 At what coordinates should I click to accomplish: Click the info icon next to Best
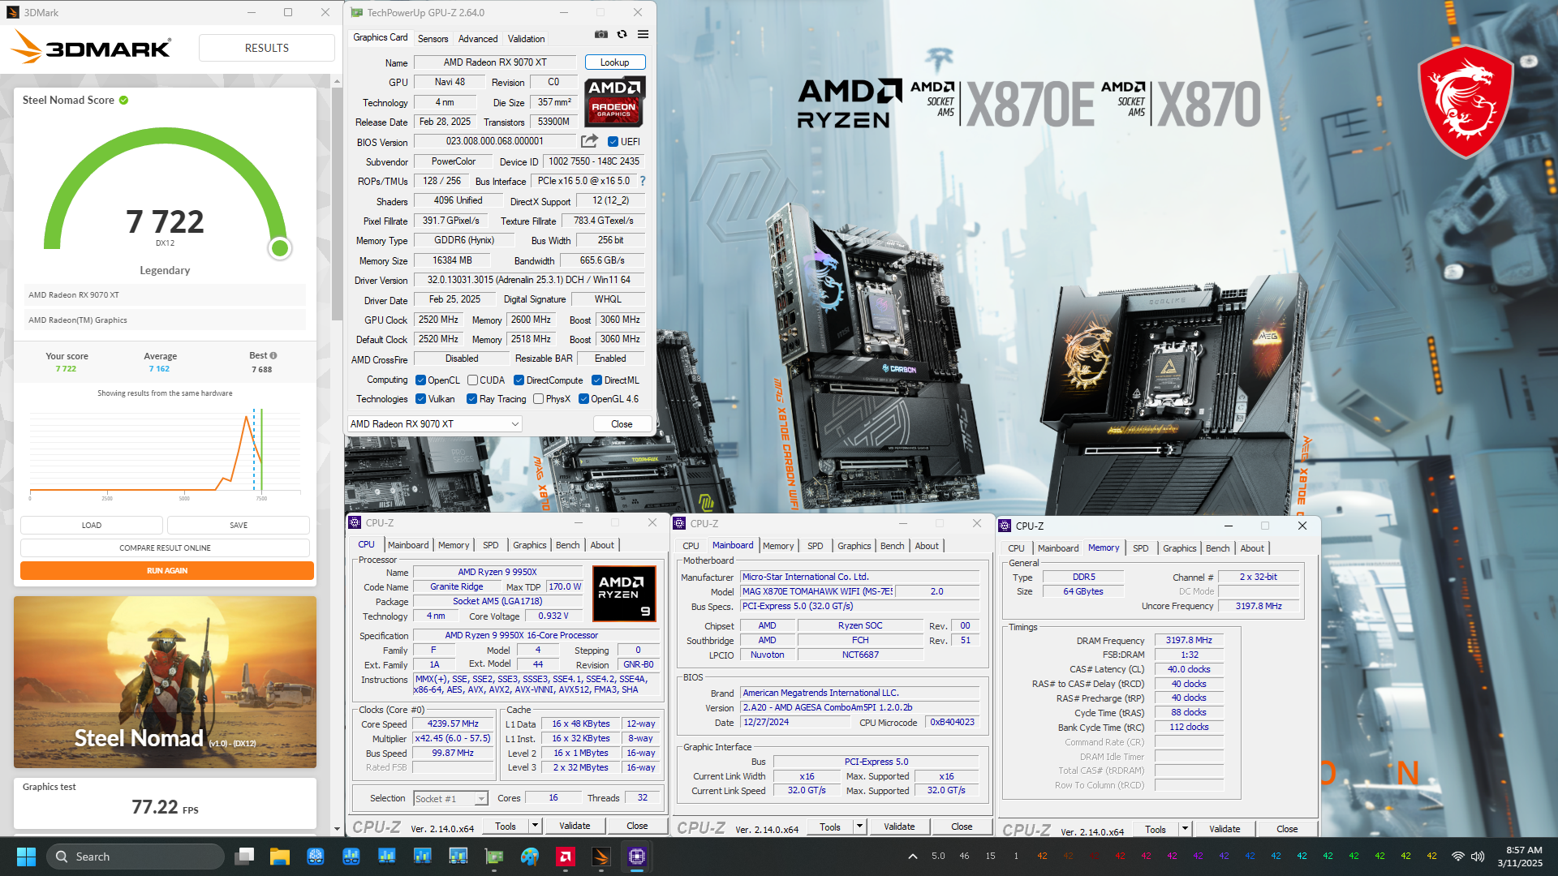pyautogui.click(x=273, y=356)
